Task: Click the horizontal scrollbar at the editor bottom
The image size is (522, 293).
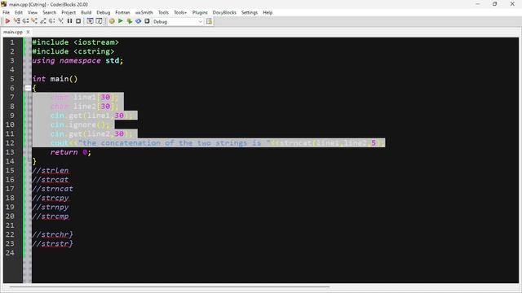Action: tap(170, 286)
